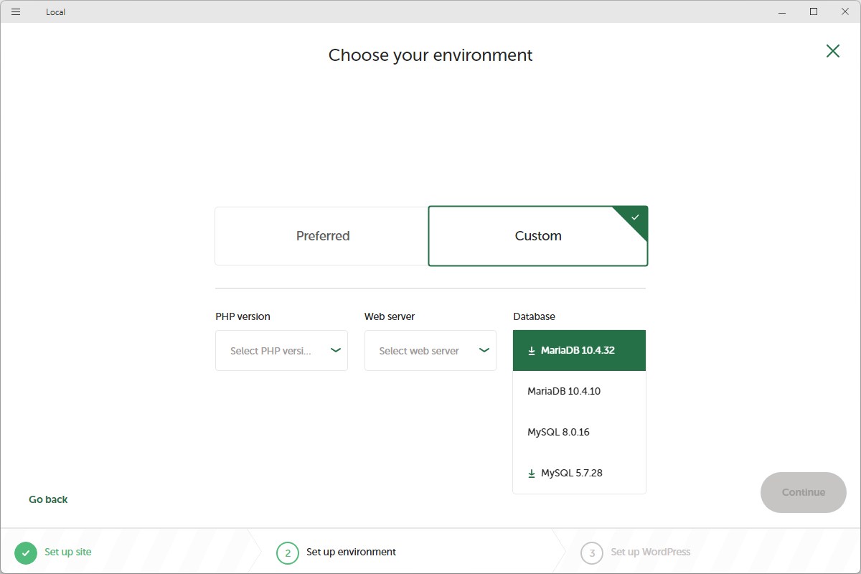
Task: Choose MySQL 5.7.28 database option
Action: click(579, 473)
